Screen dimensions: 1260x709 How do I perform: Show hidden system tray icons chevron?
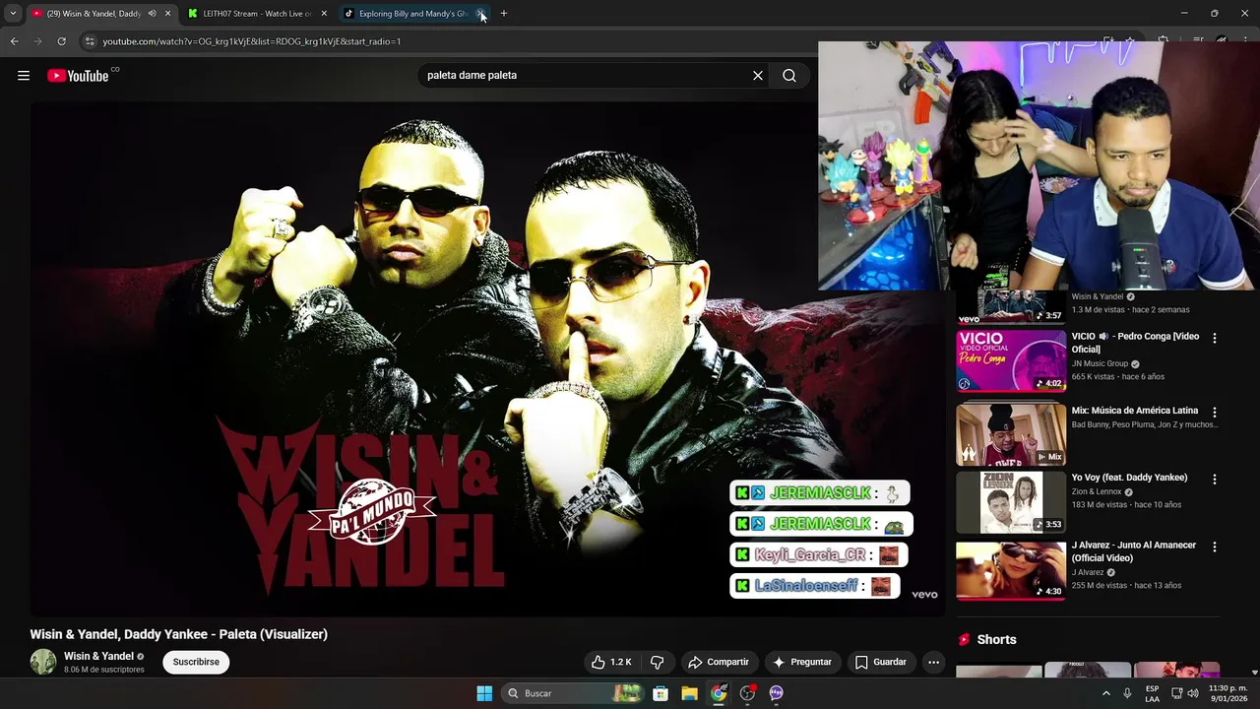1105,693
